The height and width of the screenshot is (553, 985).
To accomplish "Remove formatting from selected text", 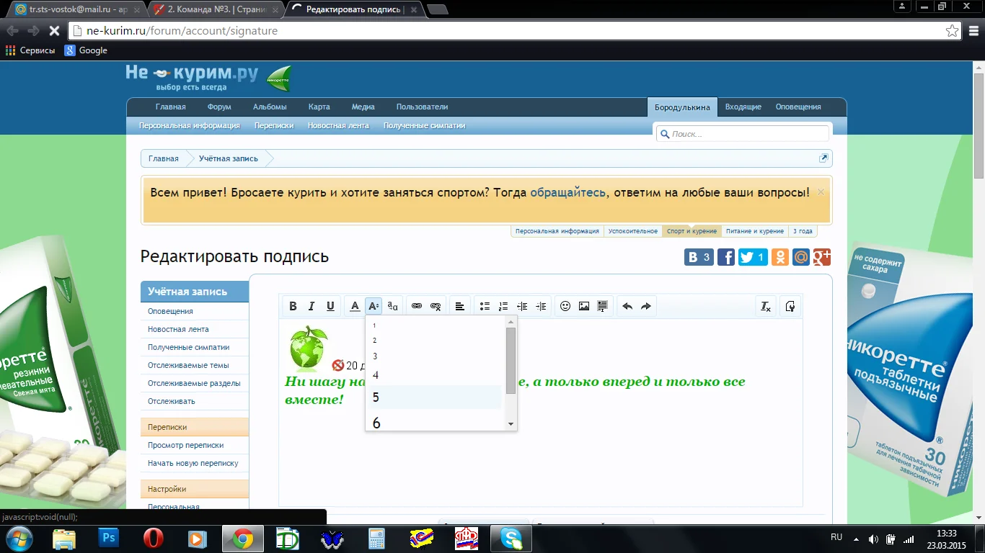I will click(x=766, y=306).
